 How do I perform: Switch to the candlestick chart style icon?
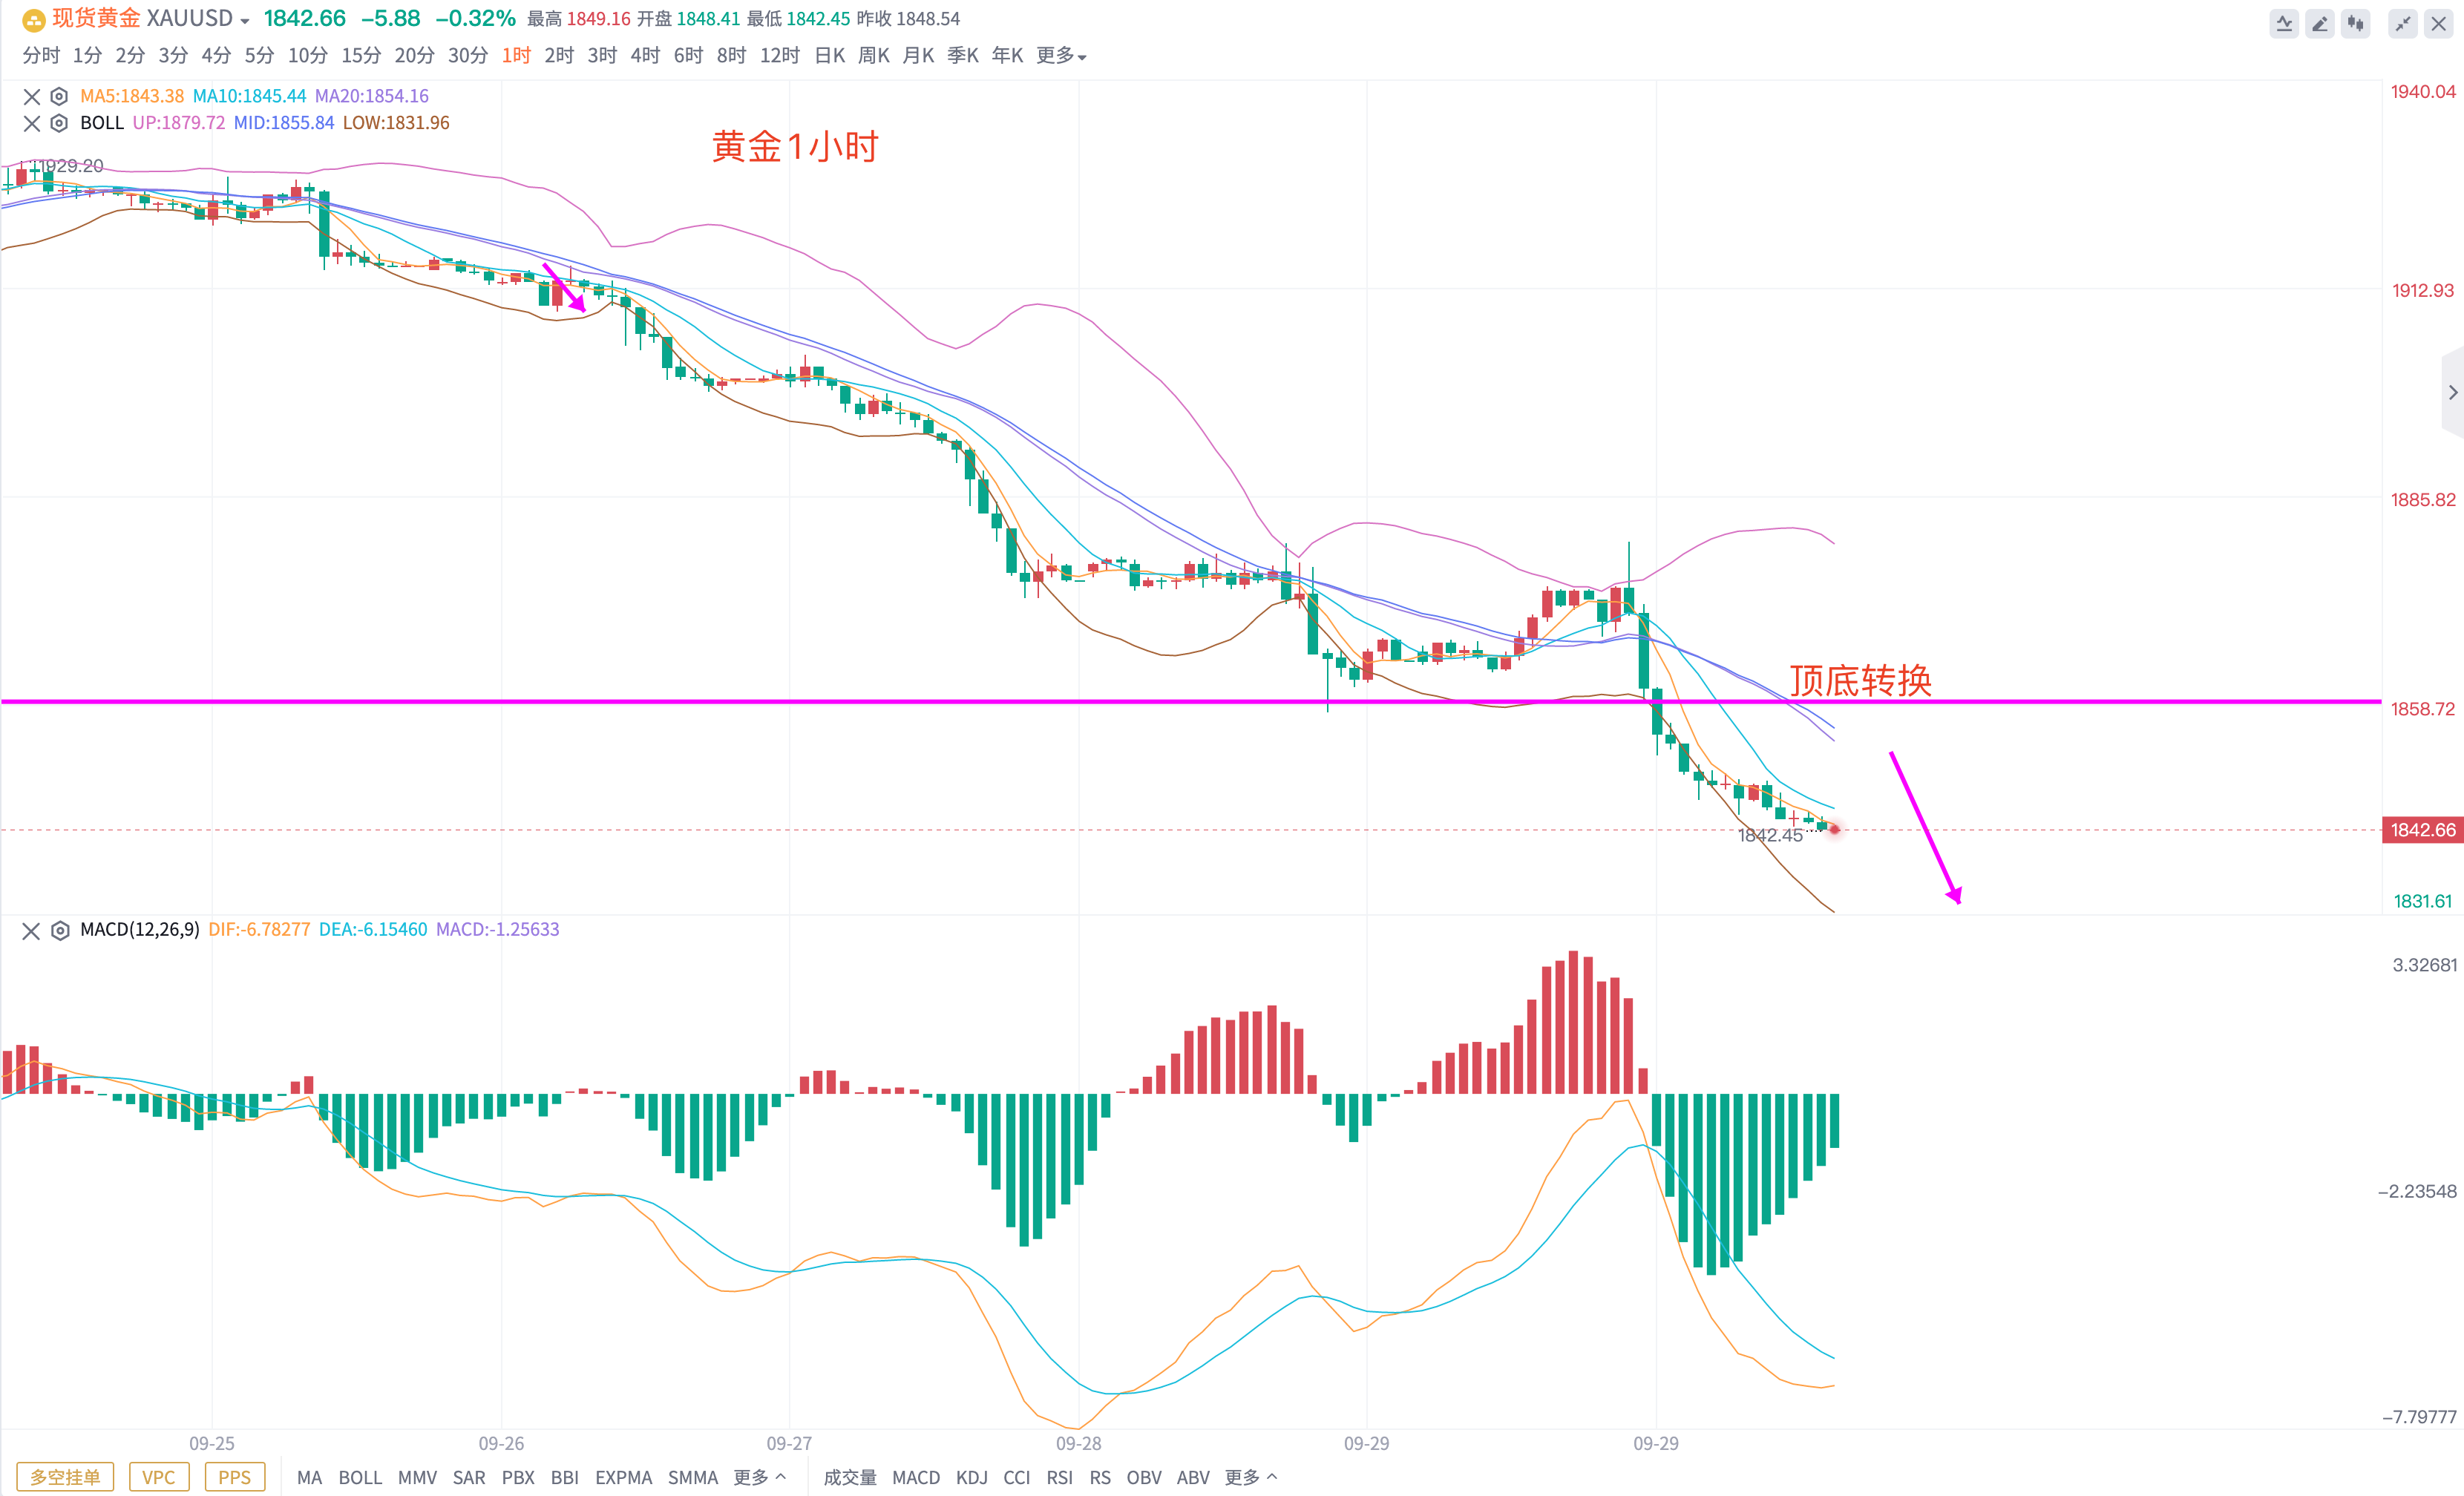pos(2356,24)
